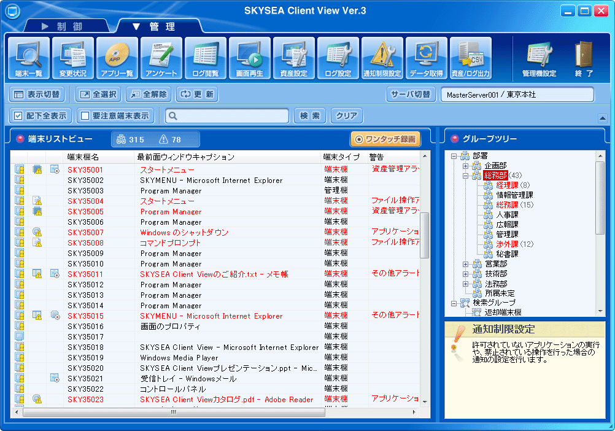Click the terminal list horizontal scrollbar thumb
615x431 pixels.
(174, 412)
